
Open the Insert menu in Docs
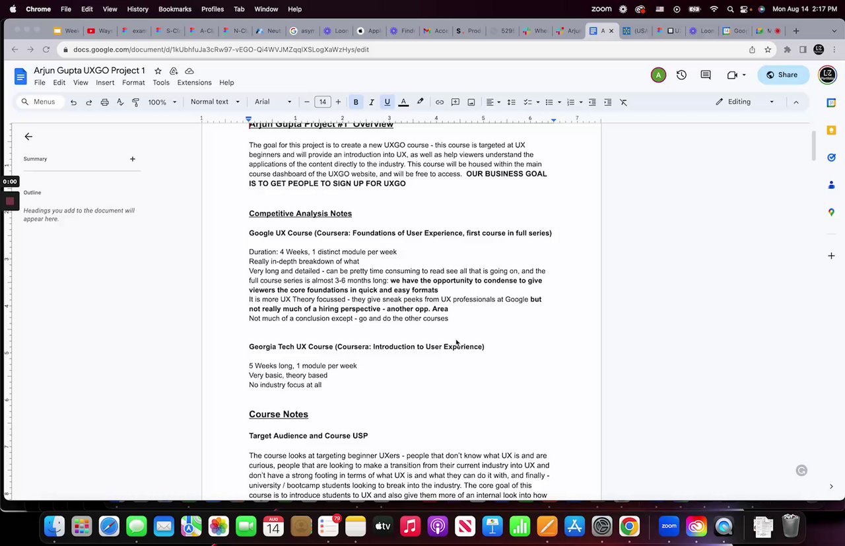click(x=105, y=83)
